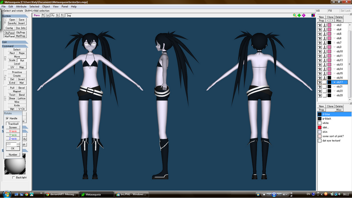Select the red idek... material swatch
The image size is (352, 198).
point(320,127)
